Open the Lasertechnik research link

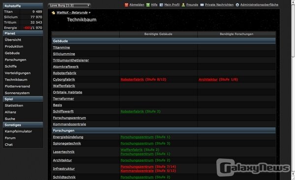pos(64,152)
